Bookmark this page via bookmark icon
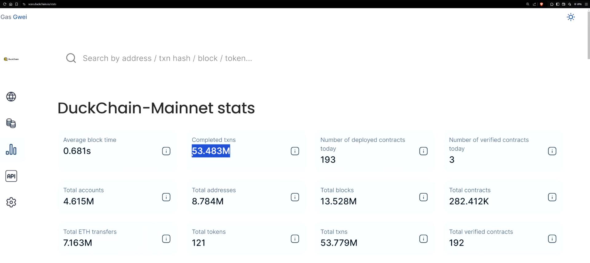Viewport: 590px width, 263px height. click(17, 4)
